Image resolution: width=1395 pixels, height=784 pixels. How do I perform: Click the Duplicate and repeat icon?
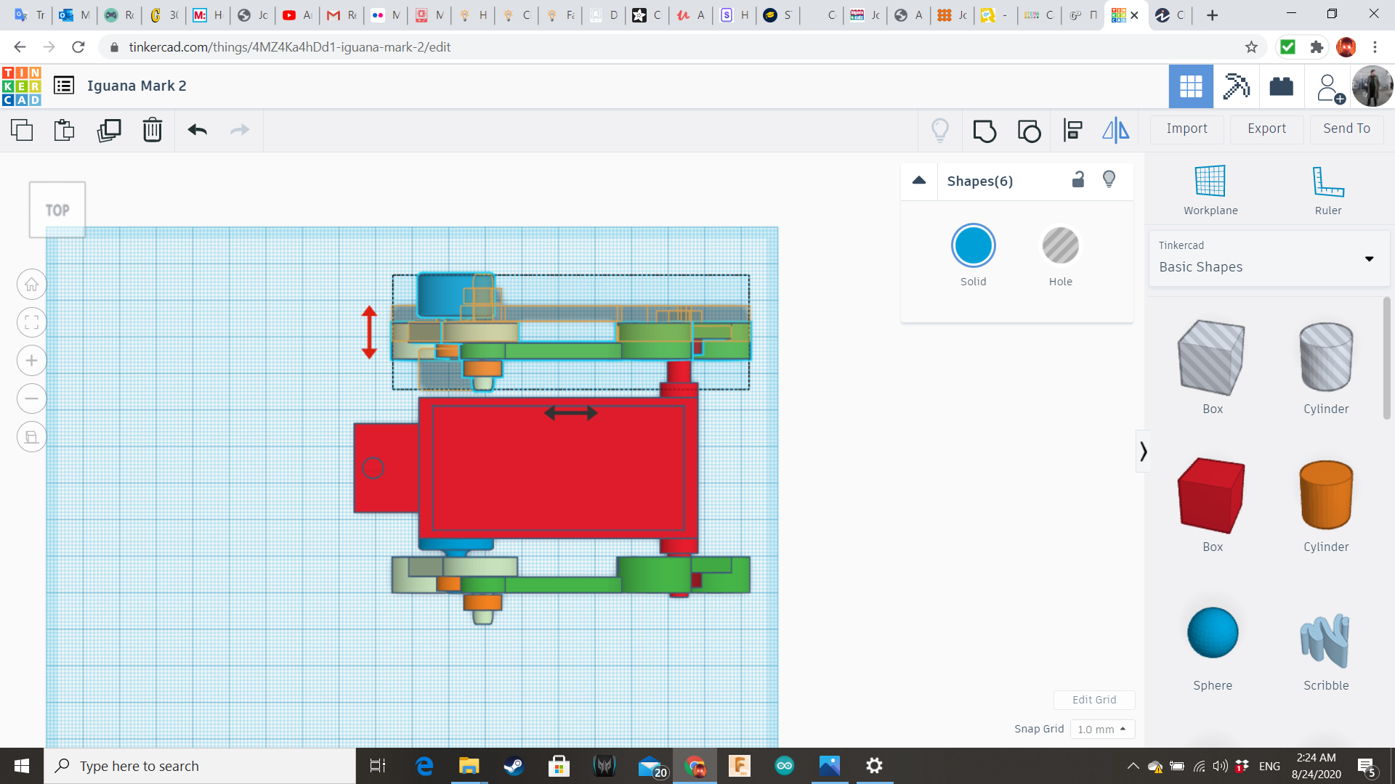(x=109, y=130)
